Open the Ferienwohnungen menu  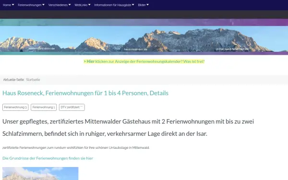(30, 5)
